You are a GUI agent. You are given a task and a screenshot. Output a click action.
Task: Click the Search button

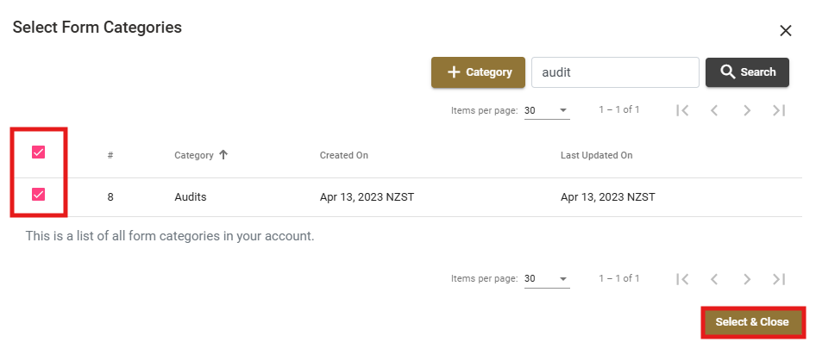tap(747, 72)
